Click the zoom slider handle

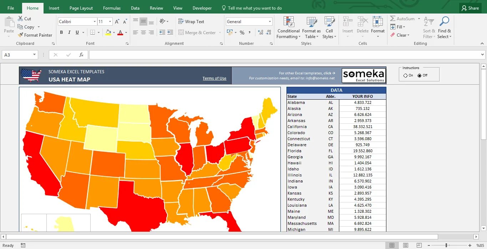(446, 245)
